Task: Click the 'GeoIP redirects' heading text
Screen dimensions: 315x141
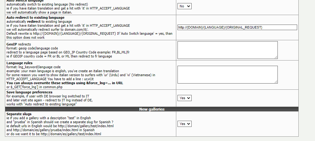Action: pos(19,44)
